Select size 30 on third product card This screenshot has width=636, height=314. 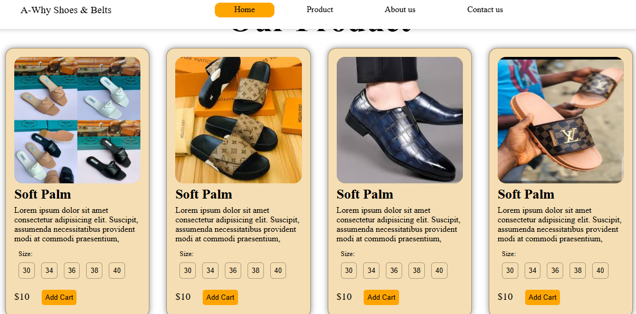point(349,271)
